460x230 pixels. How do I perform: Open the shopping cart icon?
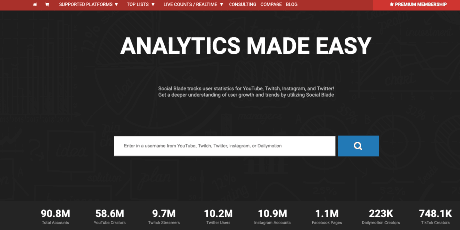pos(47,4)
